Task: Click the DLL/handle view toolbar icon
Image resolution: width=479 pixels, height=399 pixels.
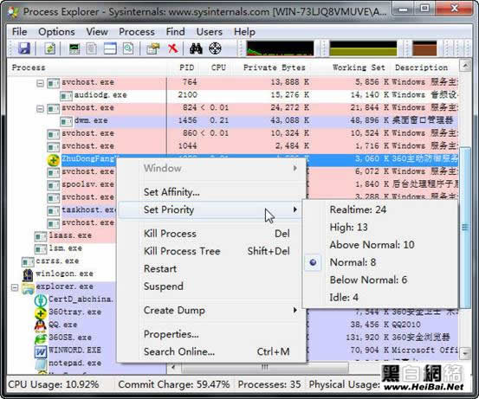Action: pyautogui.click(x=128, y=48)
